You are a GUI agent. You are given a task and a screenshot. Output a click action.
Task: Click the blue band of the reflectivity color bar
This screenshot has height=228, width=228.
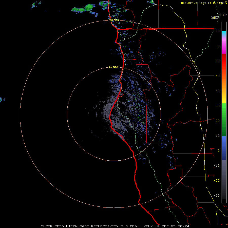pyautogui.click(x=224, y=148)
